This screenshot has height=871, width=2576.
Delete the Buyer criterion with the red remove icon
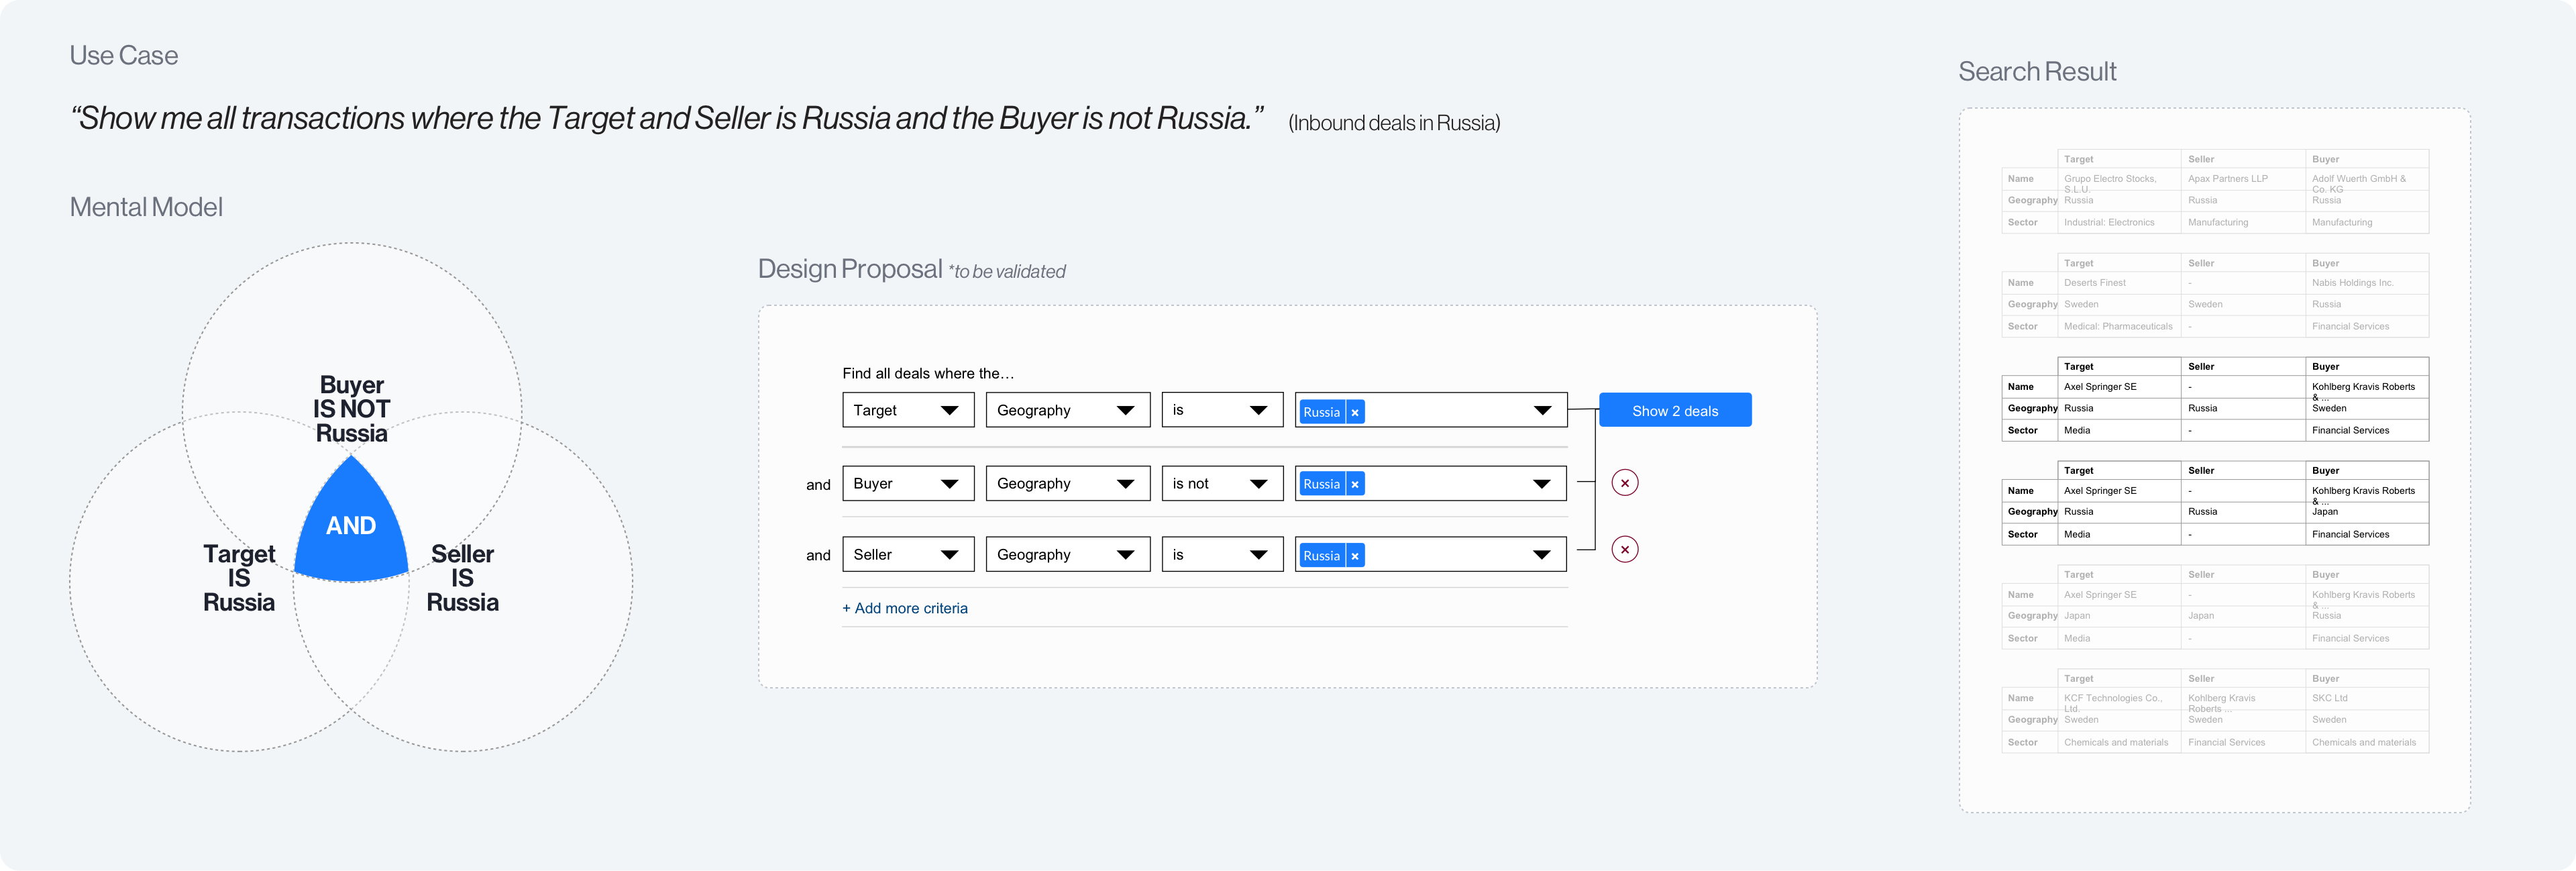[1626, 482]
